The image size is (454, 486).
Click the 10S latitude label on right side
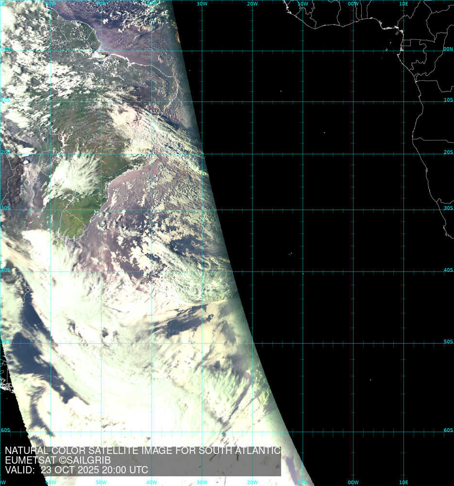pyautogui.click(x=448, y=100)
